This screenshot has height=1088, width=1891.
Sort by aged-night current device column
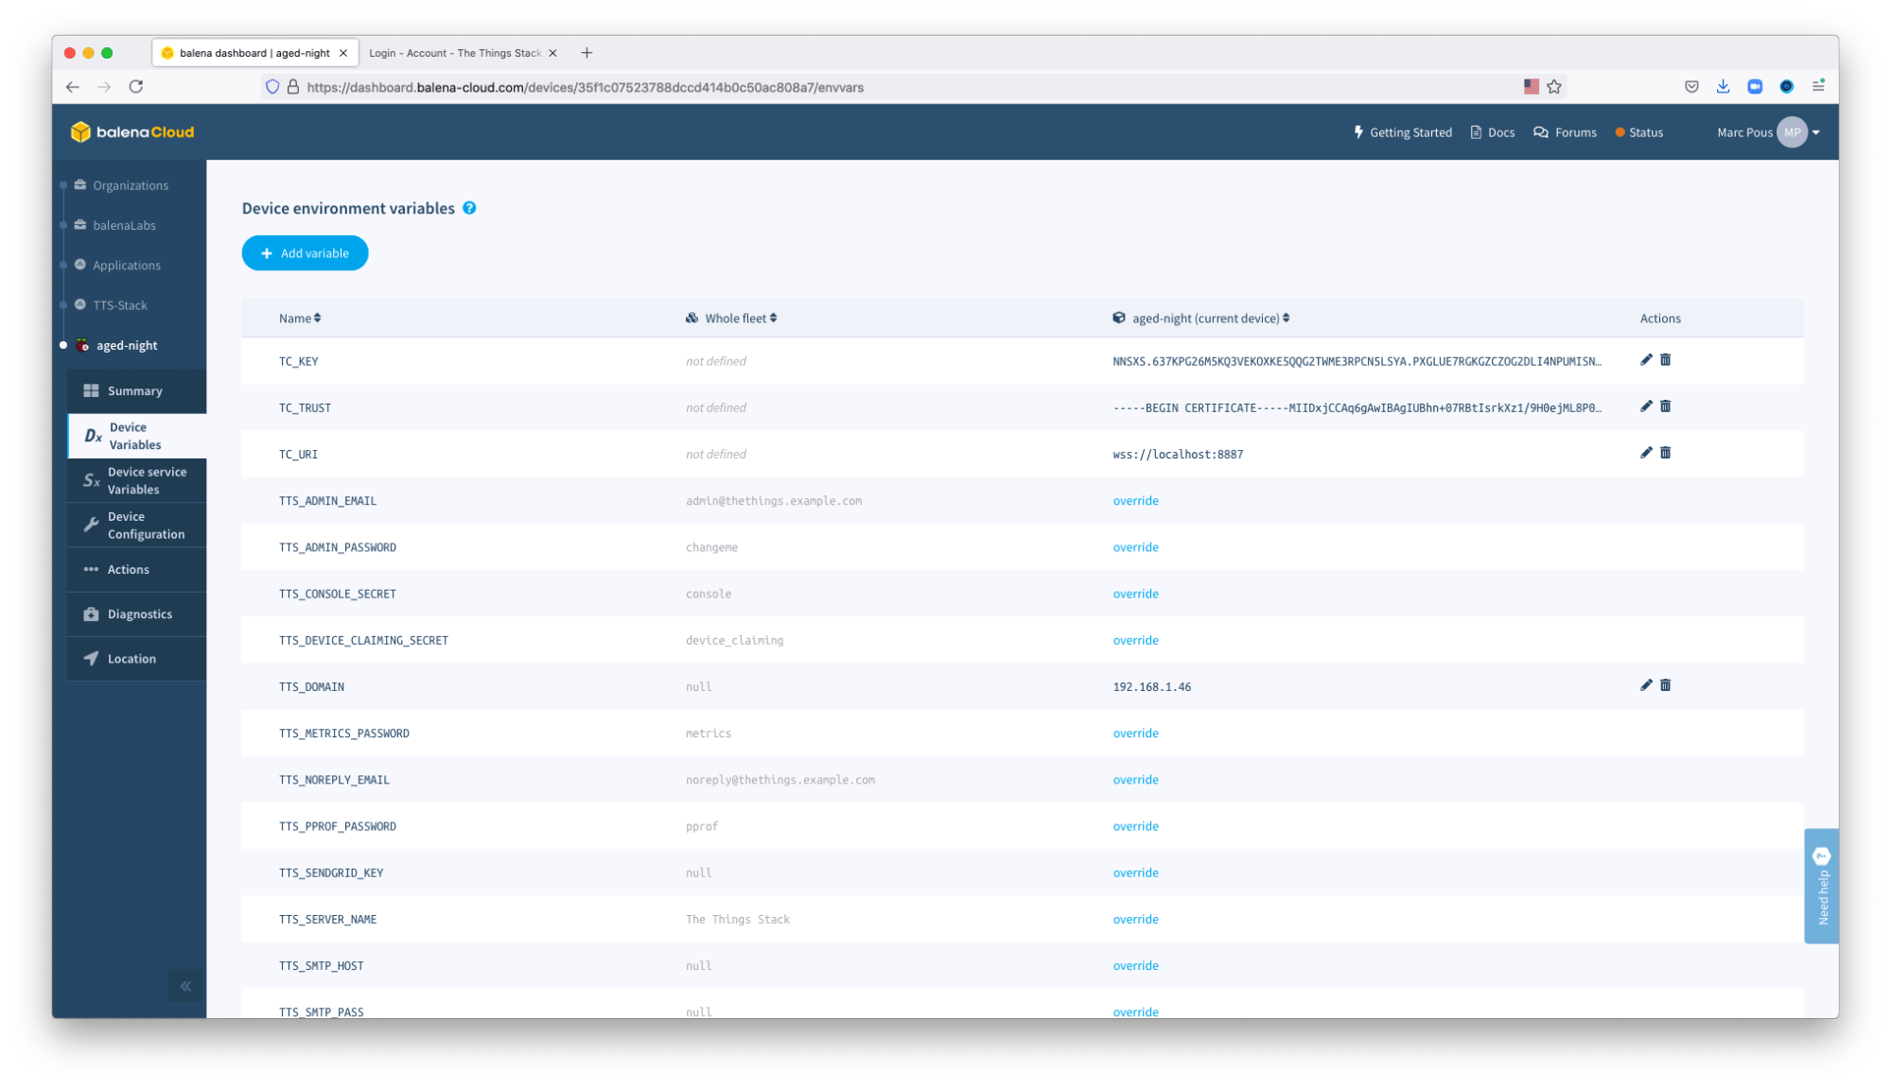pos(1210,319)
